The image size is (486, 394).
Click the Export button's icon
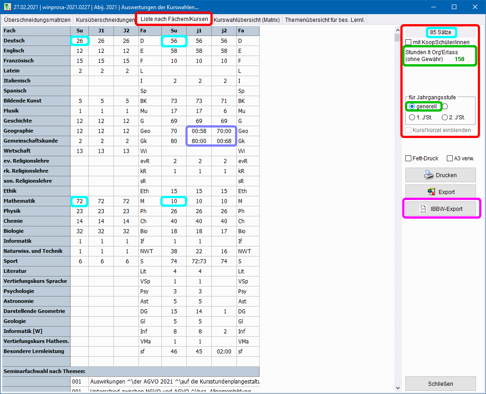[431, 192]
